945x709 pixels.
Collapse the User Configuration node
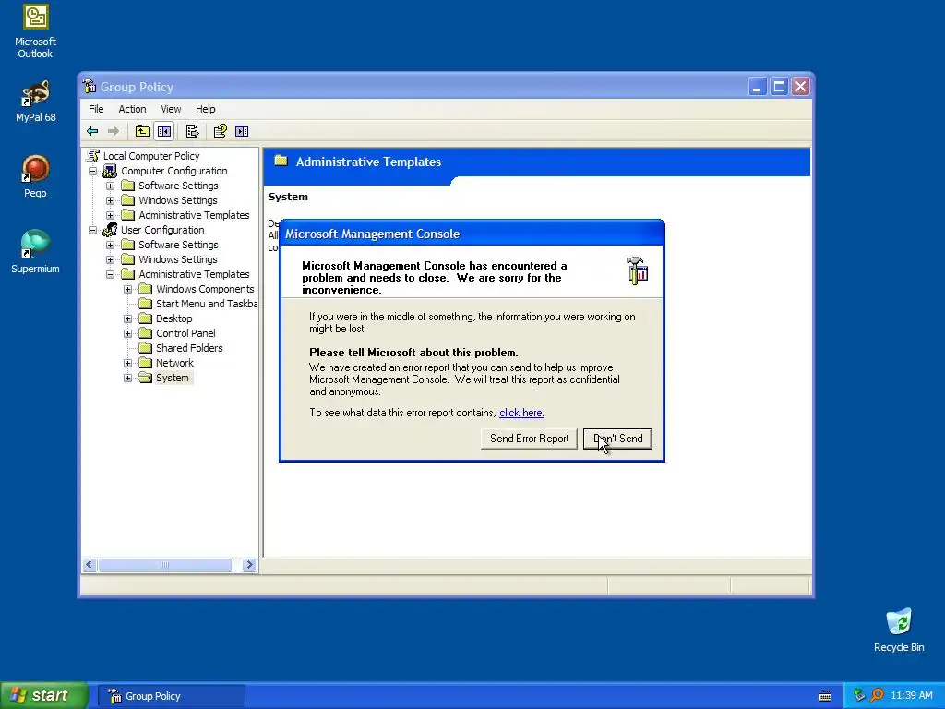click(93, 230)
